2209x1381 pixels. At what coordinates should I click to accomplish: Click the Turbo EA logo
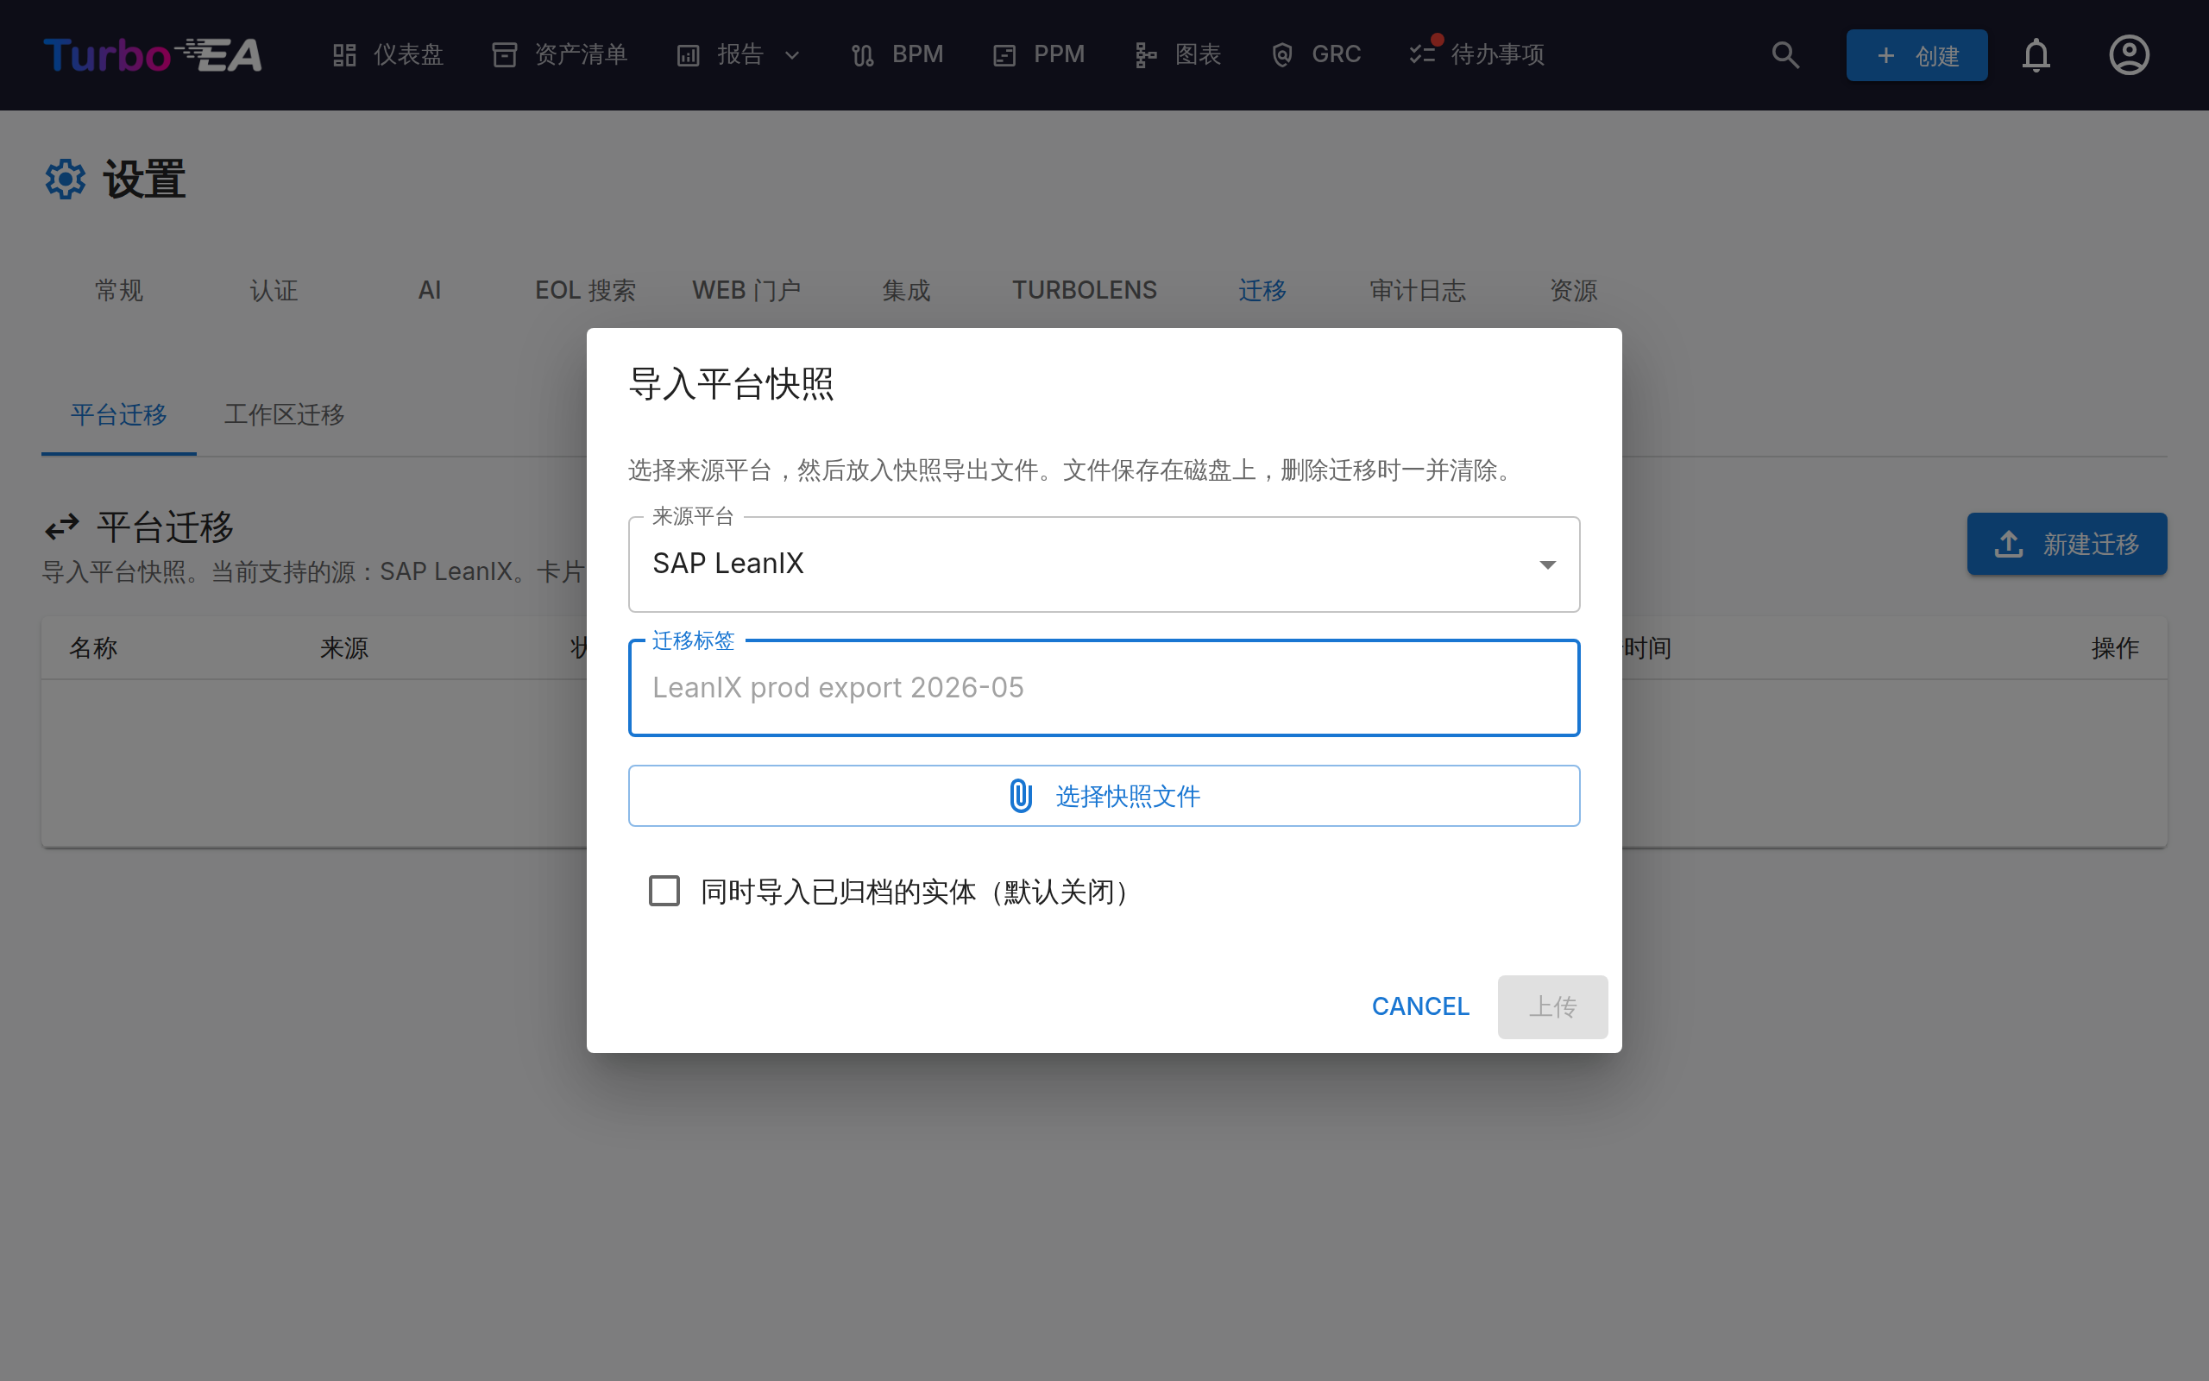[153, 54]
